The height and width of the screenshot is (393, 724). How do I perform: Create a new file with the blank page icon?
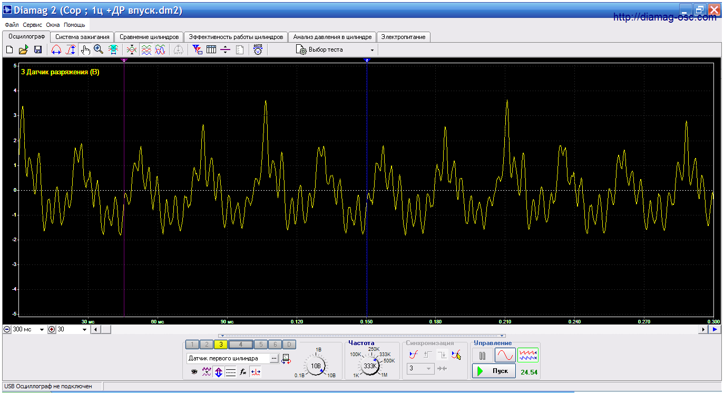coord(9,50)
